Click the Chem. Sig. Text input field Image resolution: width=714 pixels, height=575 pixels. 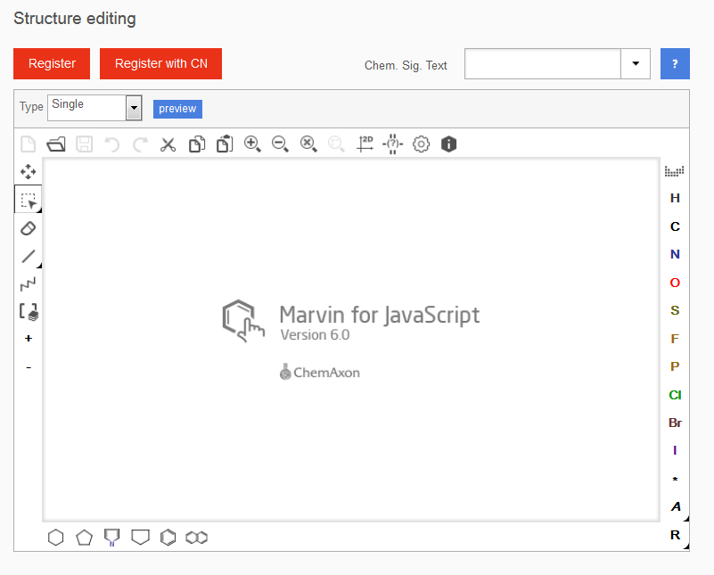[x=542, y=64]
